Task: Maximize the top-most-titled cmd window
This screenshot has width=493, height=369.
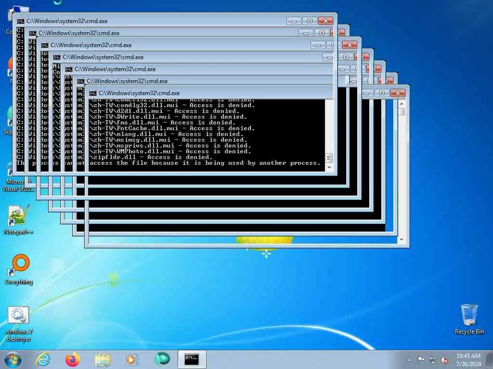Action: click(310, 21)
